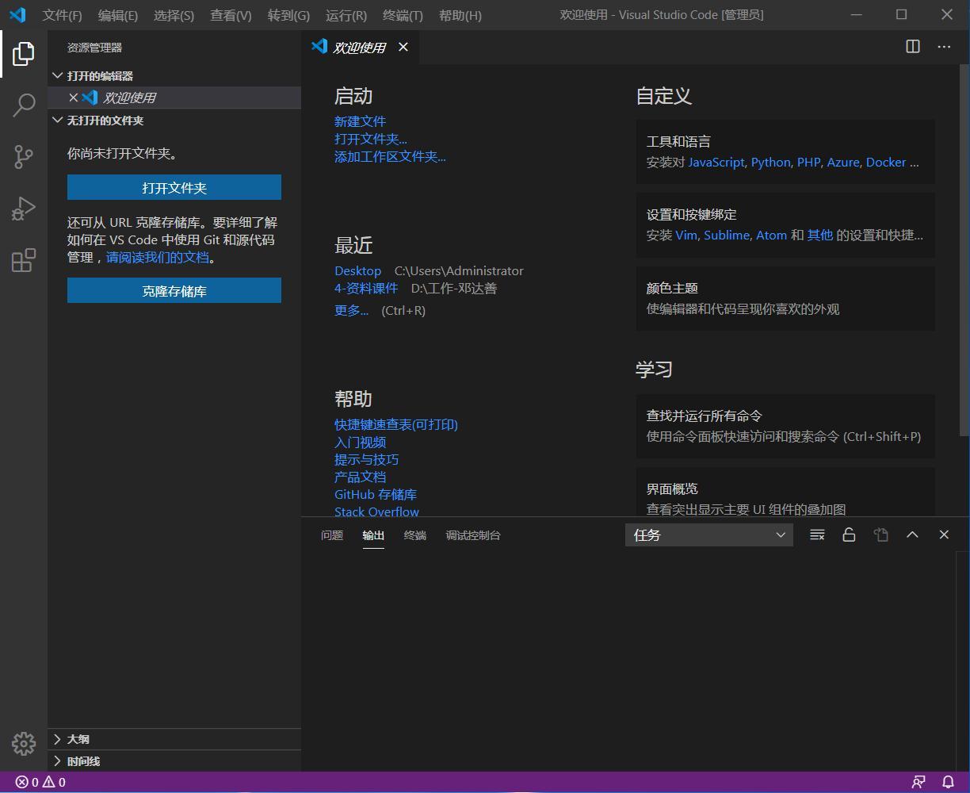
Task: Split the editor using the split icon
Action: tap(912, 47)
